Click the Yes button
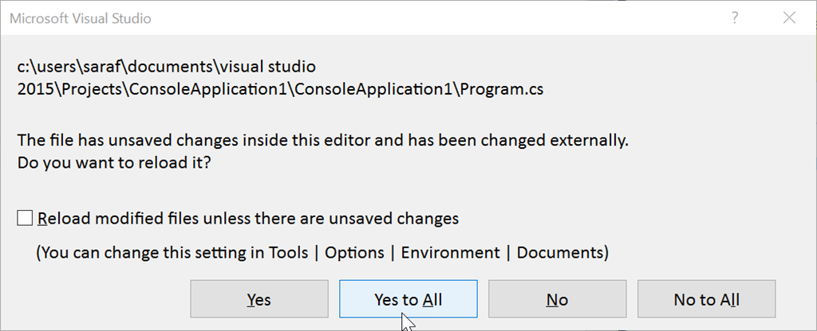Screen dimensions: 817x331 point(259,299)
